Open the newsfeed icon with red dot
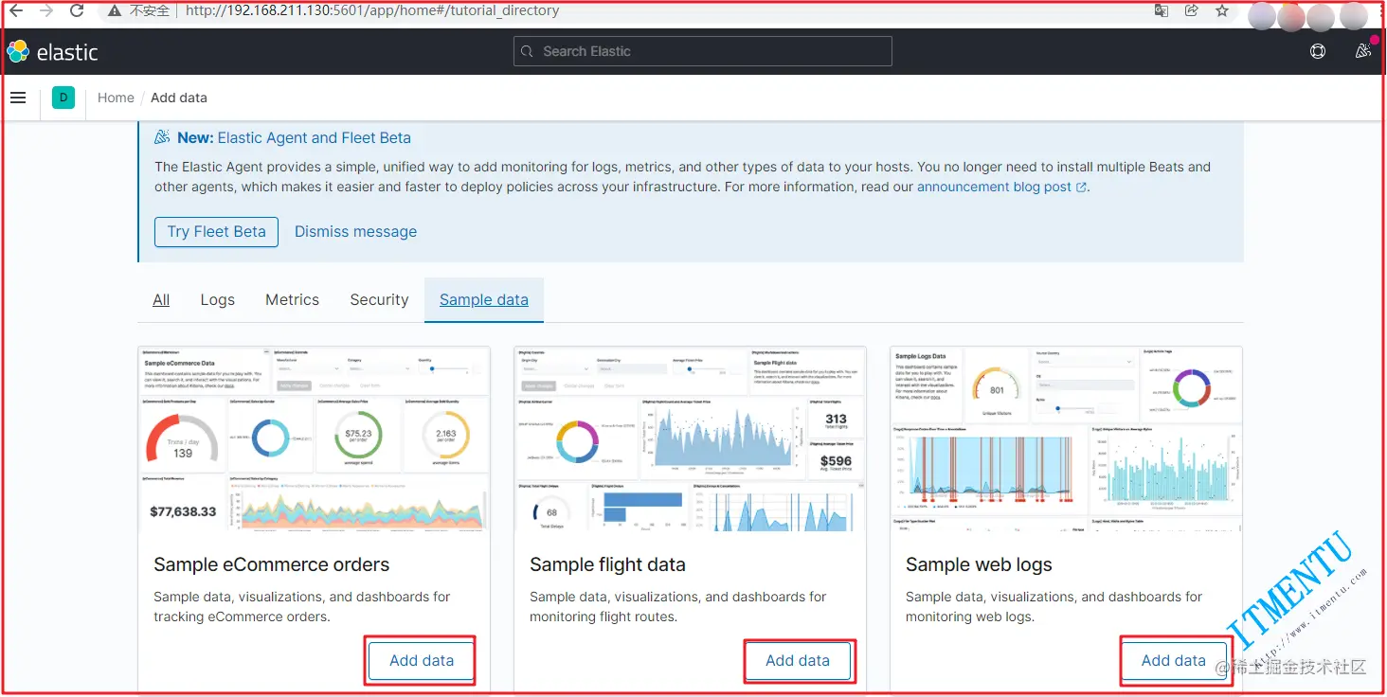Viewport: 1387px width, 697px height. tap(1363, 52)
